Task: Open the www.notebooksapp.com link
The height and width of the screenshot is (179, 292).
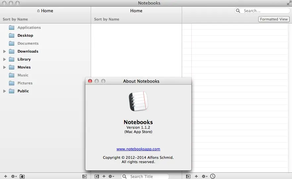Action: pos(138,149)
